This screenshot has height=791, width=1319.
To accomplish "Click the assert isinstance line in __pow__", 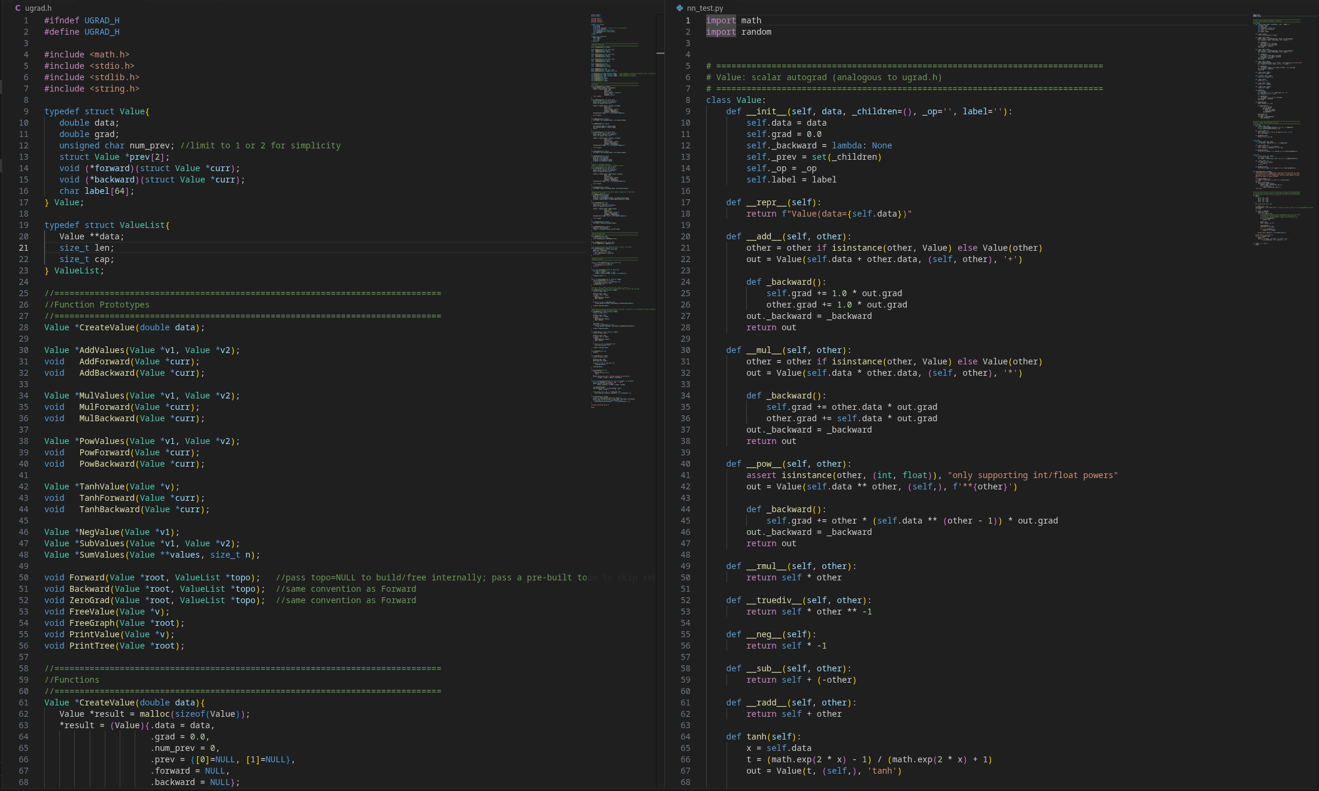I will pos(932,475).
